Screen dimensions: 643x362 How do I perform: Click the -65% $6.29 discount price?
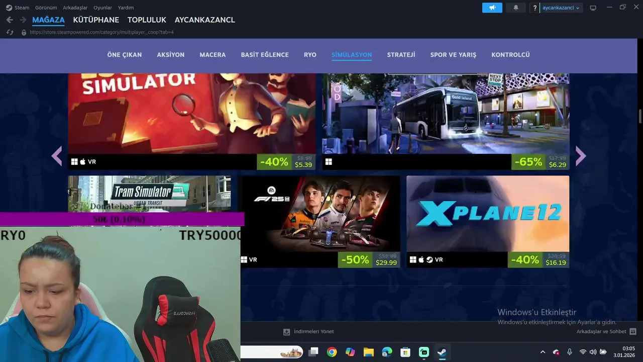(x=541, y=161)
